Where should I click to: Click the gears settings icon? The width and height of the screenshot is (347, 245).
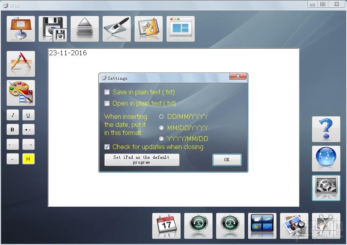pyautogui.click(x=326, y=188)
